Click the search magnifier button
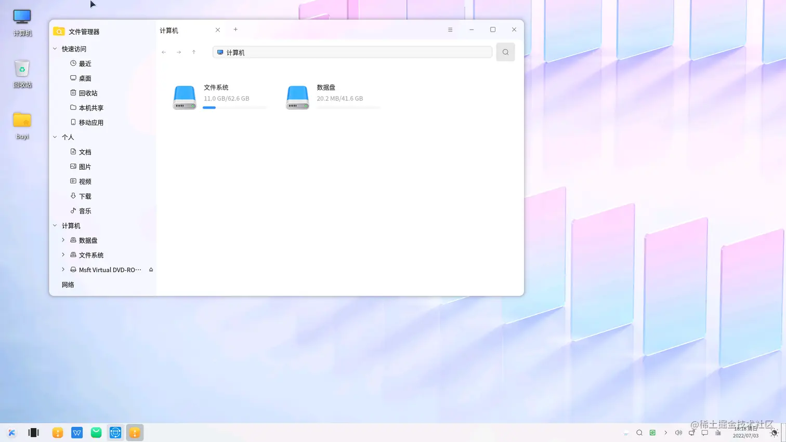 coord(505,52)
